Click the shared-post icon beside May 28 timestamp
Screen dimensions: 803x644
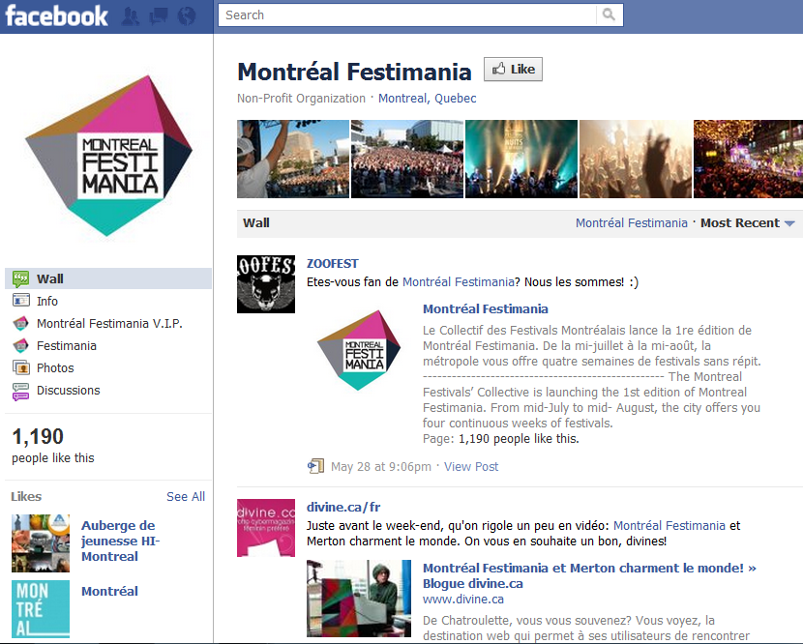[316, 466]
